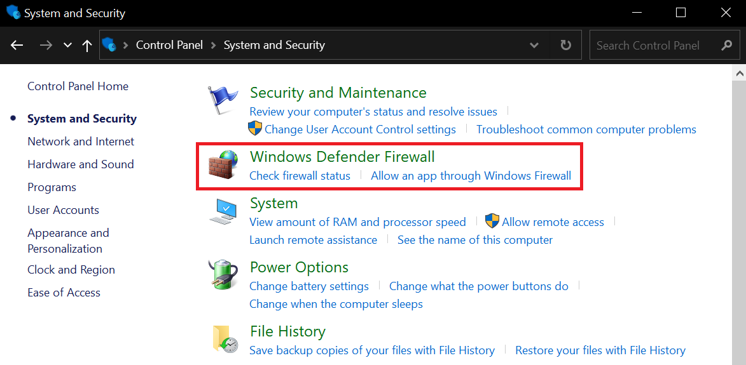The image size is (746, 365).
Task: Click the Power Options battery icon
Action: 223,275
